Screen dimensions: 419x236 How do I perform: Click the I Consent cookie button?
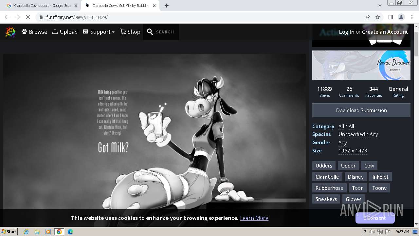click(x=375, y=218)
